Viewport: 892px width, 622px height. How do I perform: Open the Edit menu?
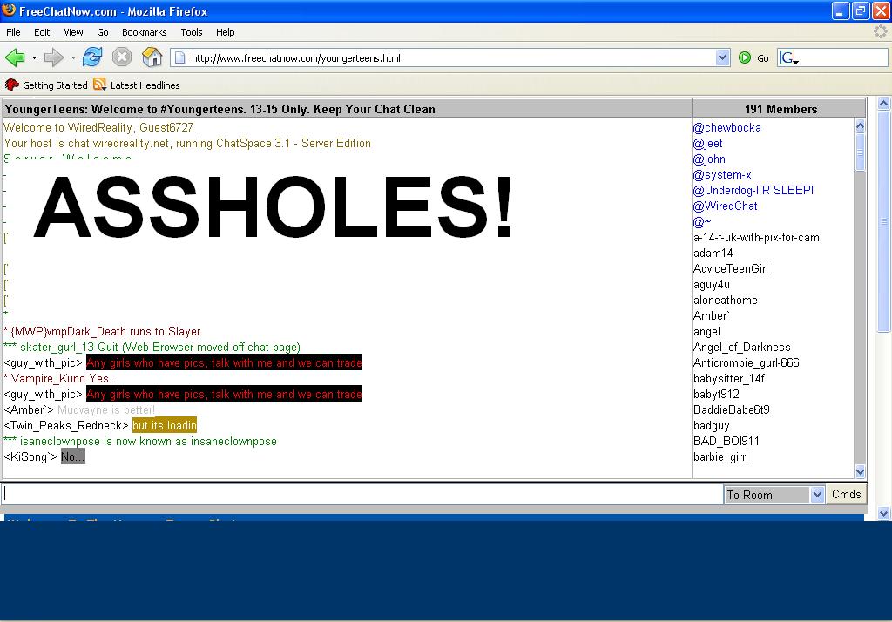point(42,32)
